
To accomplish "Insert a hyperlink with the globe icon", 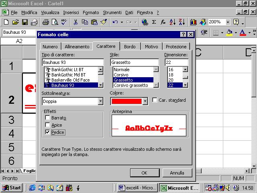I will click(x=145, y=22).
